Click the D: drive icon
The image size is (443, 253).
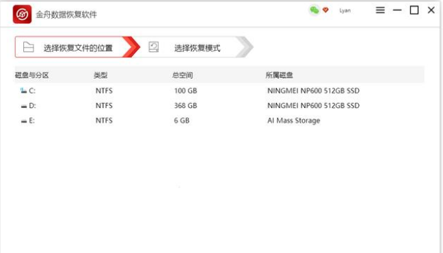[24, 106]
